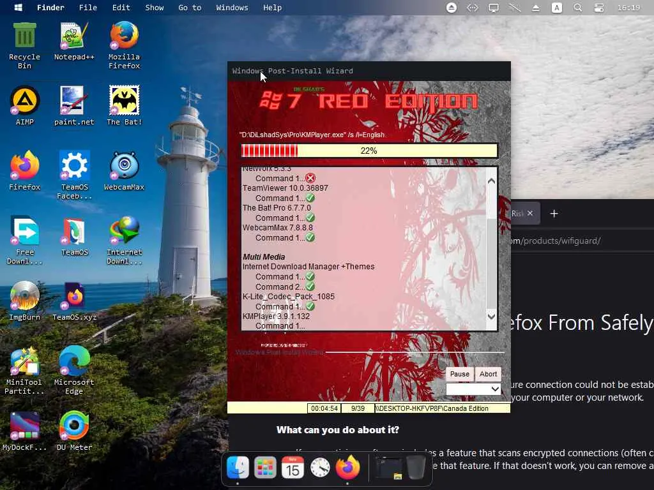Click the What can you do about it? heading

[x=337, y=429]
